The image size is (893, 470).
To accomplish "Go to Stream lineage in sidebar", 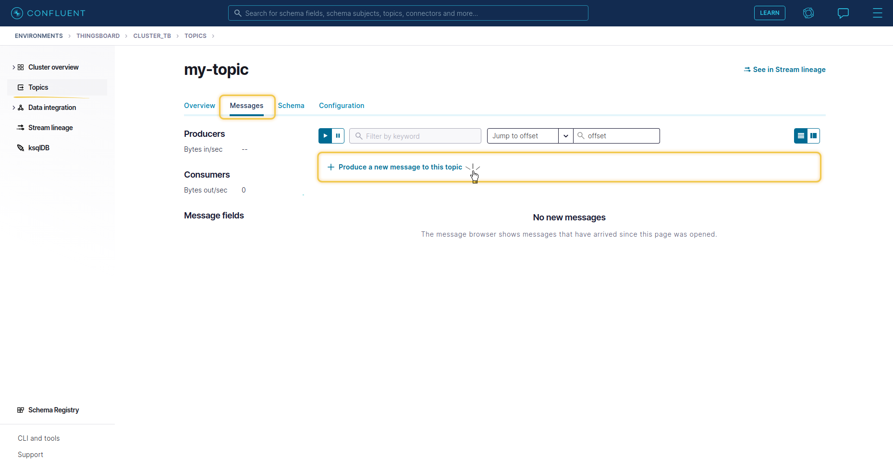I will [x=50, y=128].
